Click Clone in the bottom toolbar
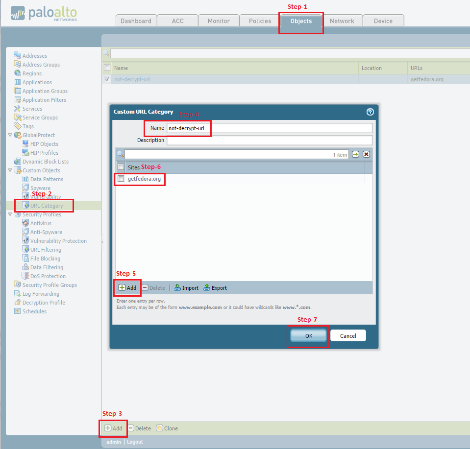The height and width of the screenshot is (449, 470). (167, 428)
